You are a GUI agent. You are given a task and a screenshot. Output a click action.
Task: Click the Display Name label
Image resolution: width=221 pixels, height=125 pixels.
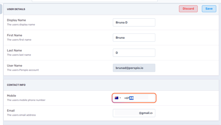coord(16,20)
